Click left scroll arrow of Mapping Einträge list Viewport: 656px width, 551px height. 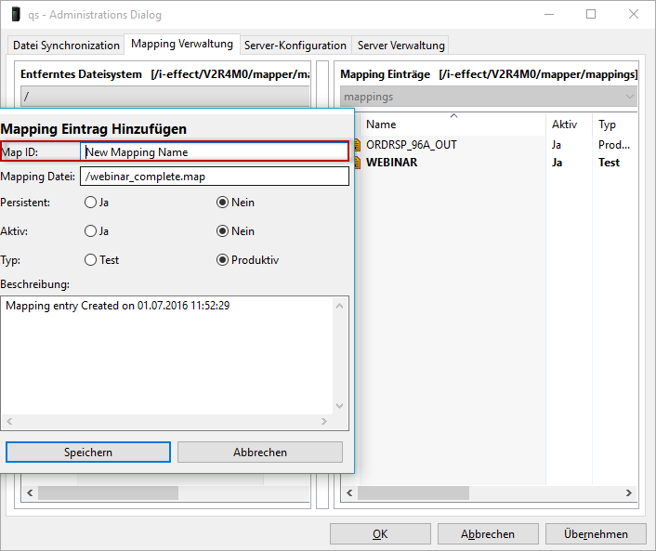(348, 492)
